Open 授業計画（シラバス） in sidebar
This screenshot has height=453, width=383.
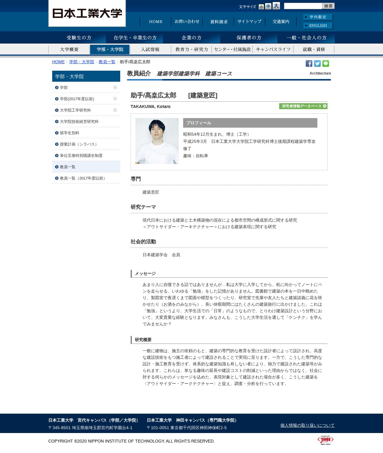tap(86, 144)
